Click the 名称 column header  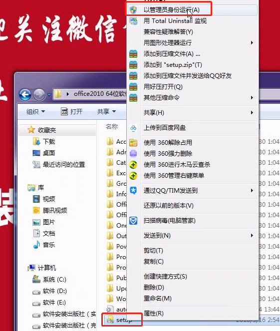click(x=112, y=127)
